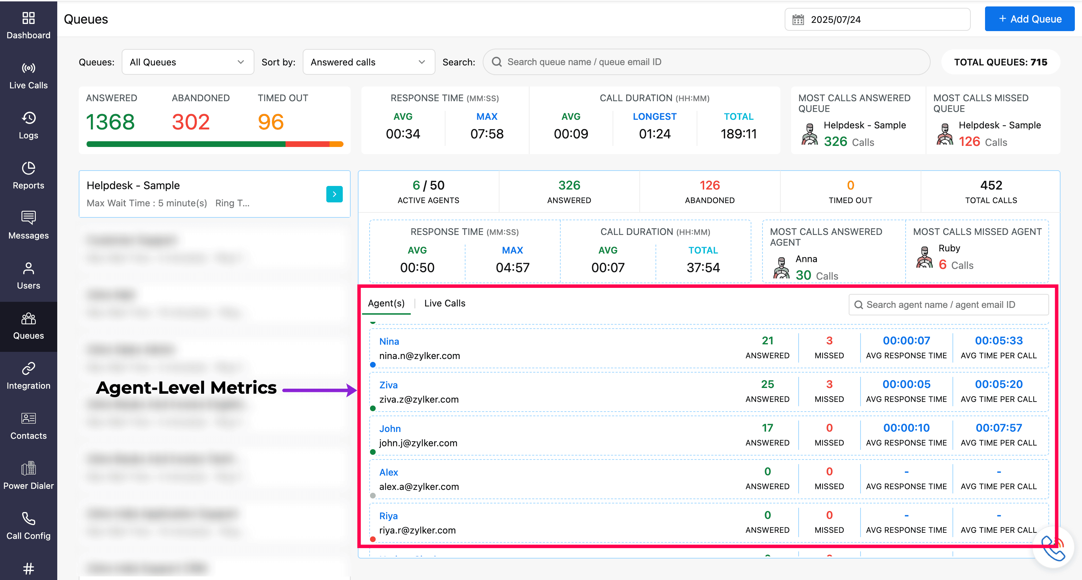The width and height of the screenshot is (1082, 580).
Task: Open the Sort by Answered calls dropdown
Action: 369,62
